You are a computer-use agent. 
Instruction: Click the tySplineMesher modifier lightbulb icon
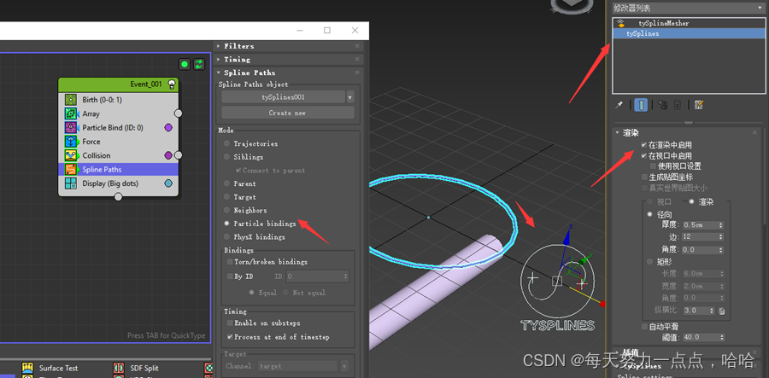[621, 23]
